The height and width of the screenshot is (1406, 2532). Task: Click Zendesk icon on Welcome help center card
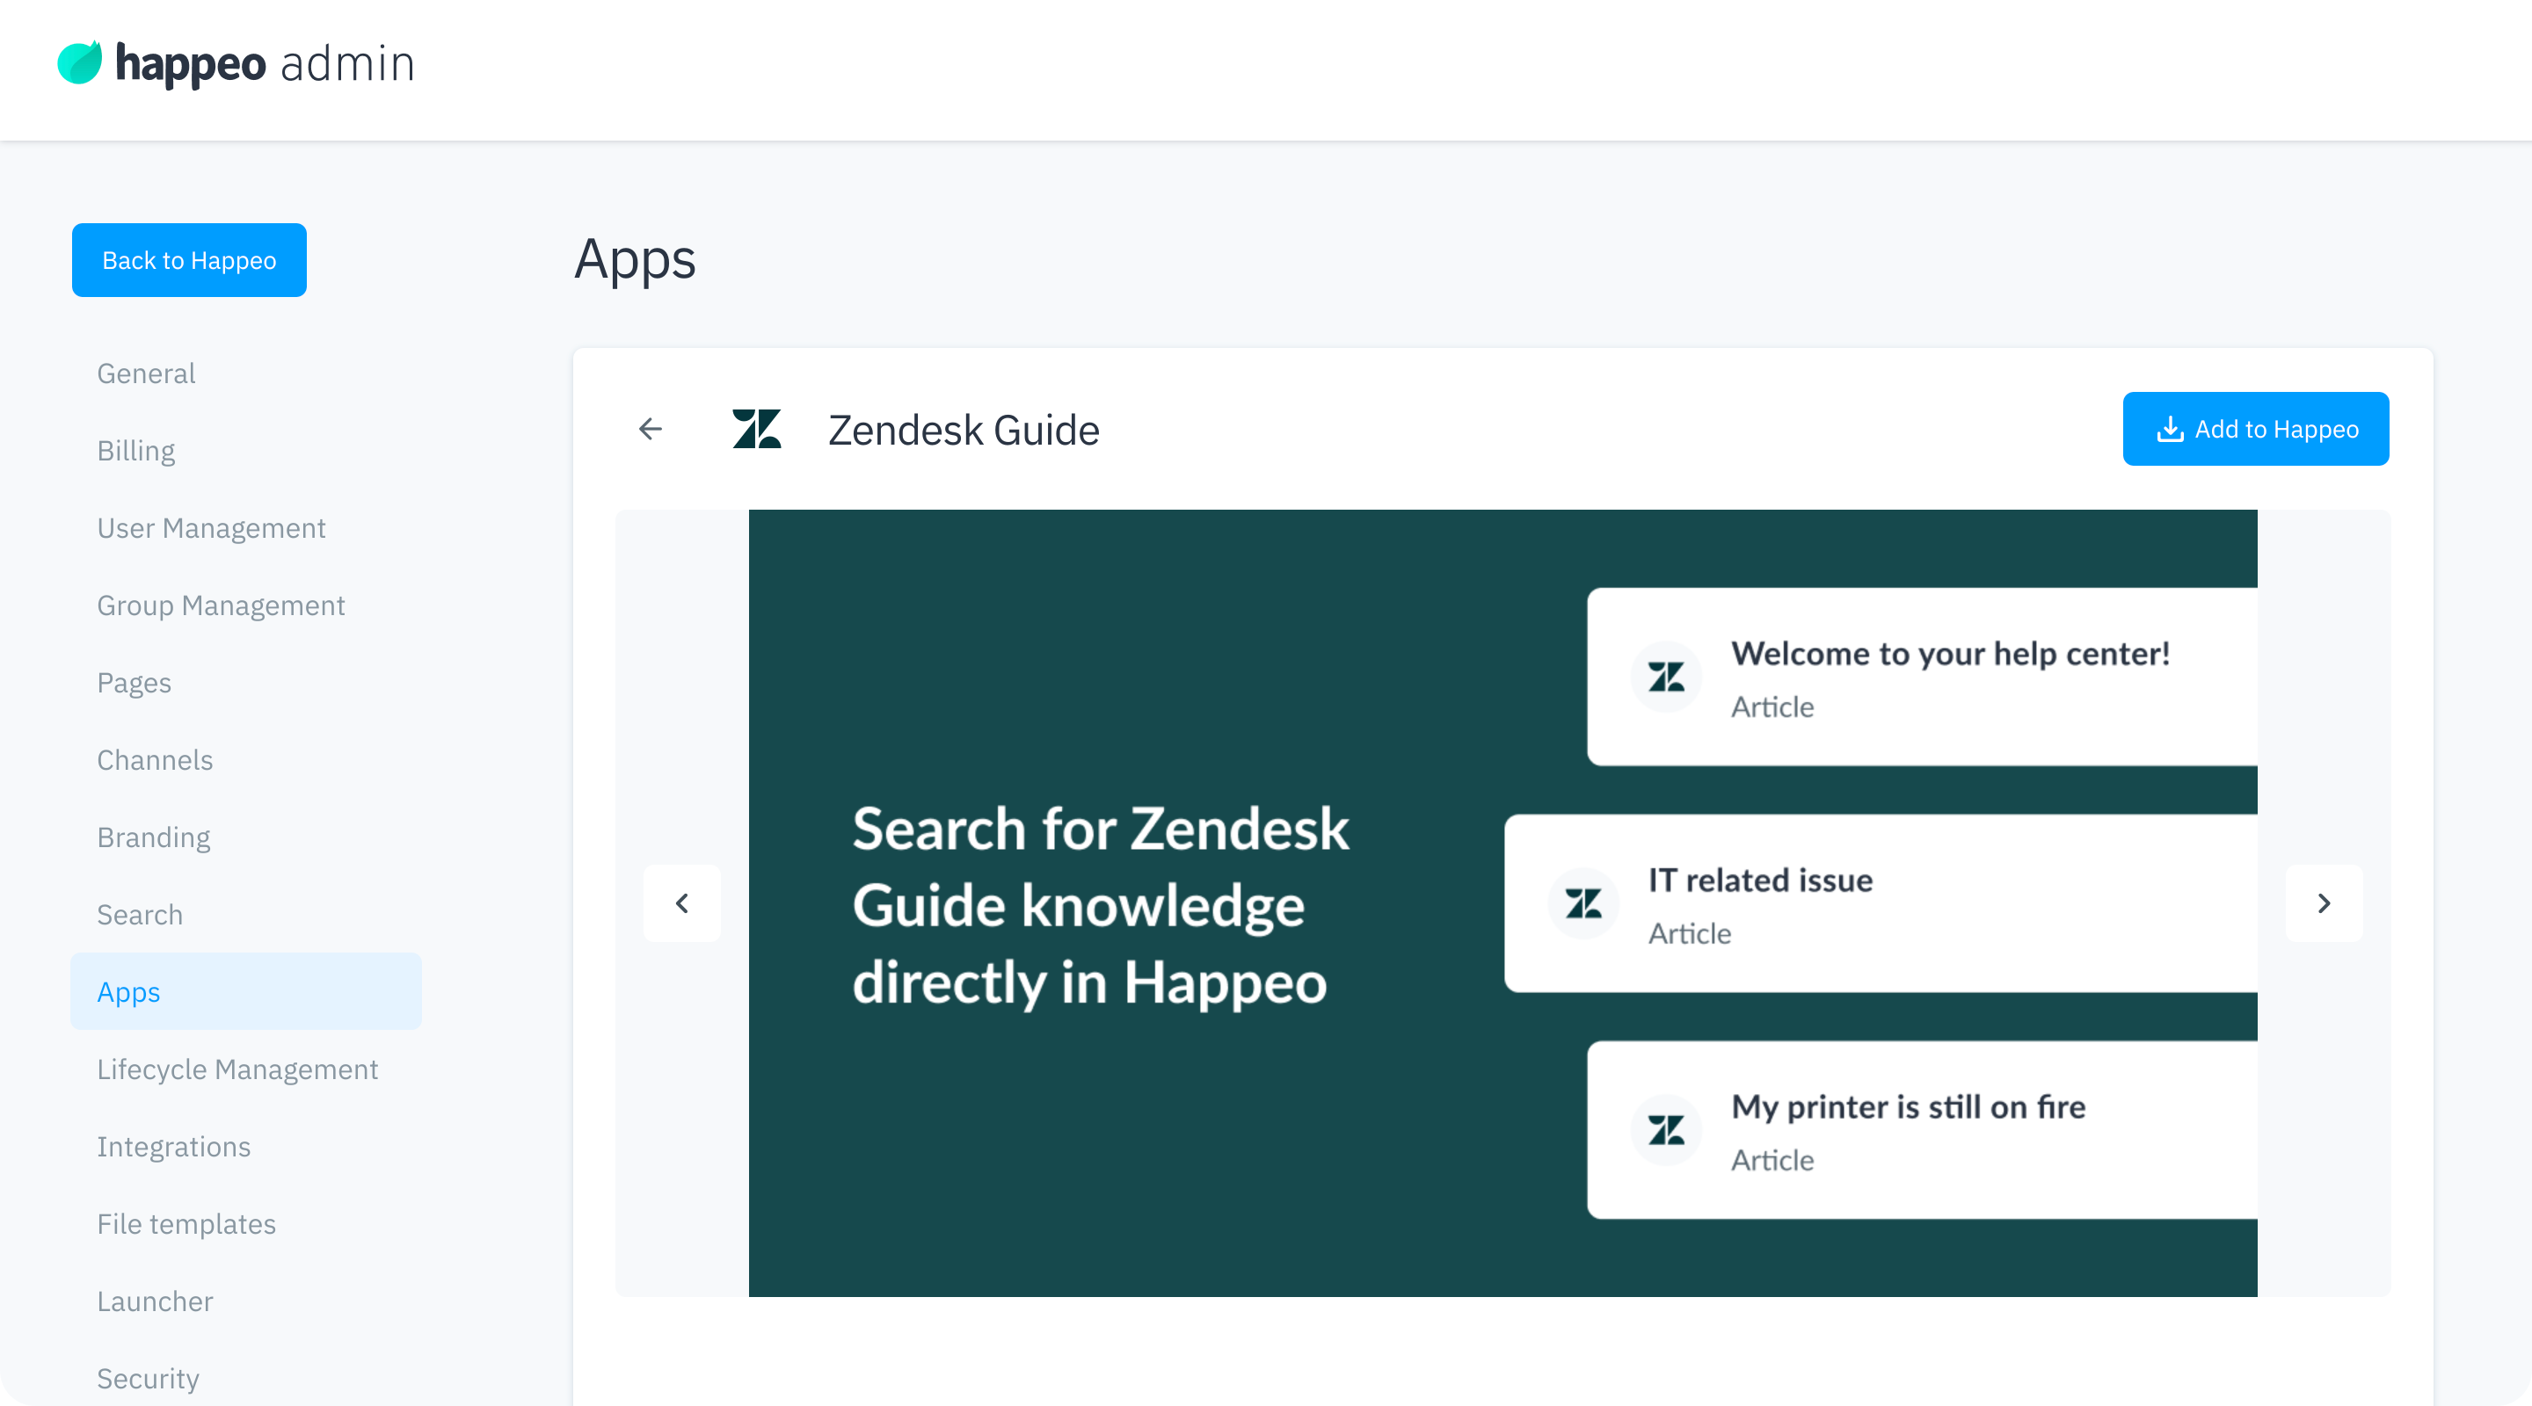1666,677
